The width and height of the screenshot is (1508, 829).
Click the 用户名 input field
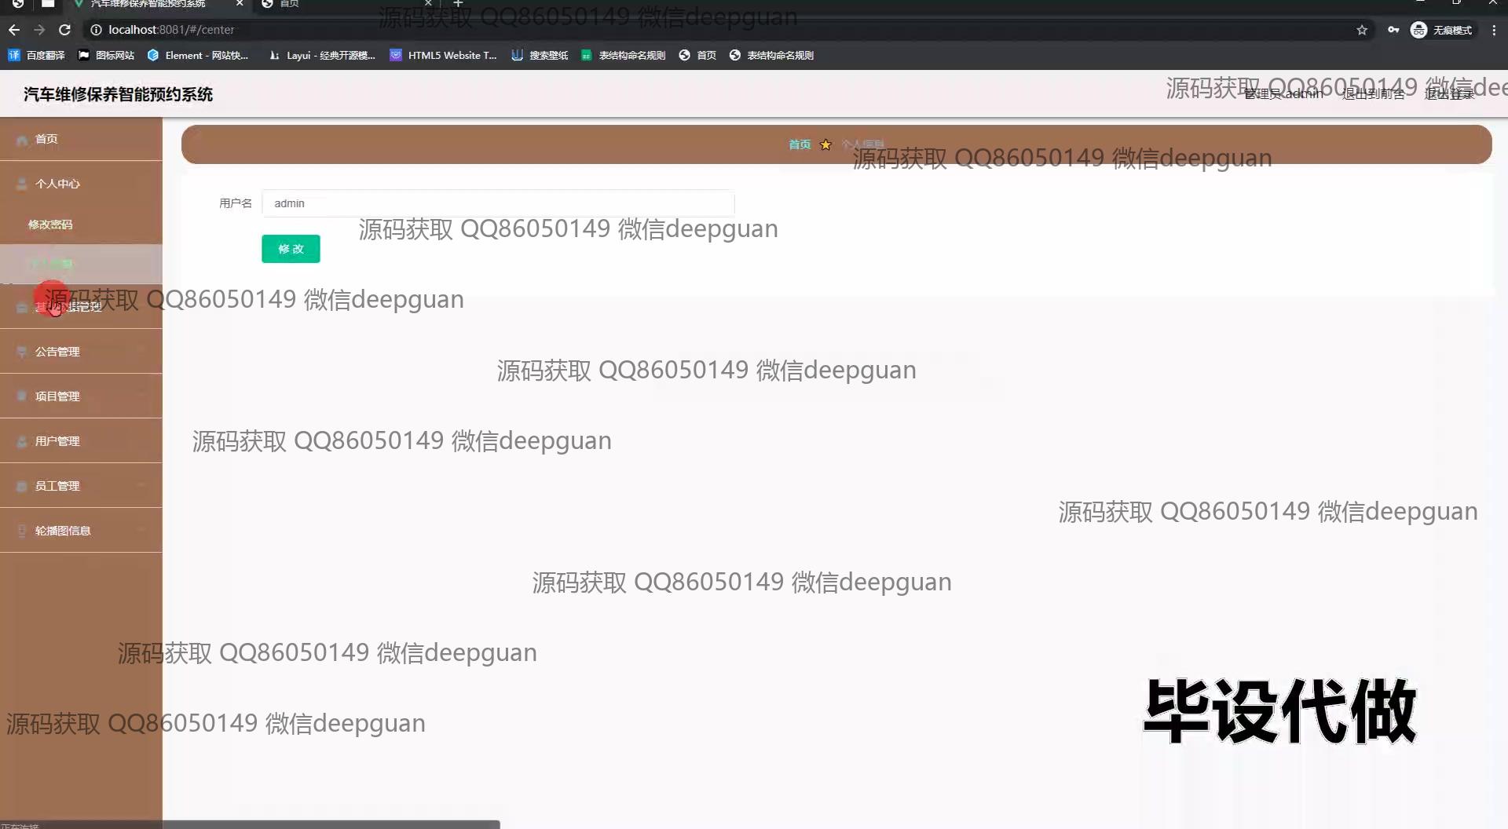point(498,203)
